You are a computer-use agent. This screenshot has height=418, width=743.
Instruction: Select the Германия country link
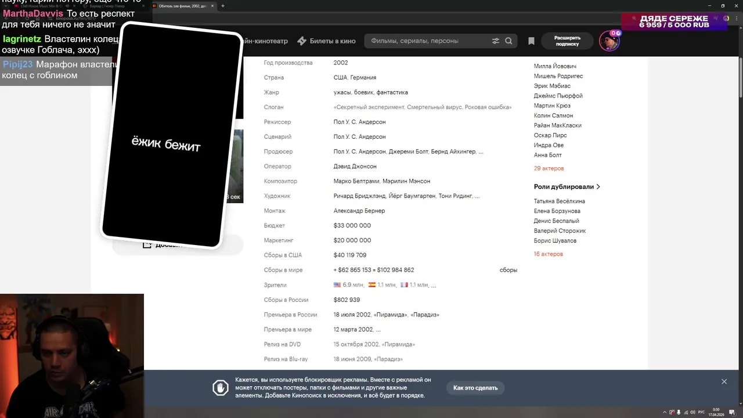click(x=363, y=78)
